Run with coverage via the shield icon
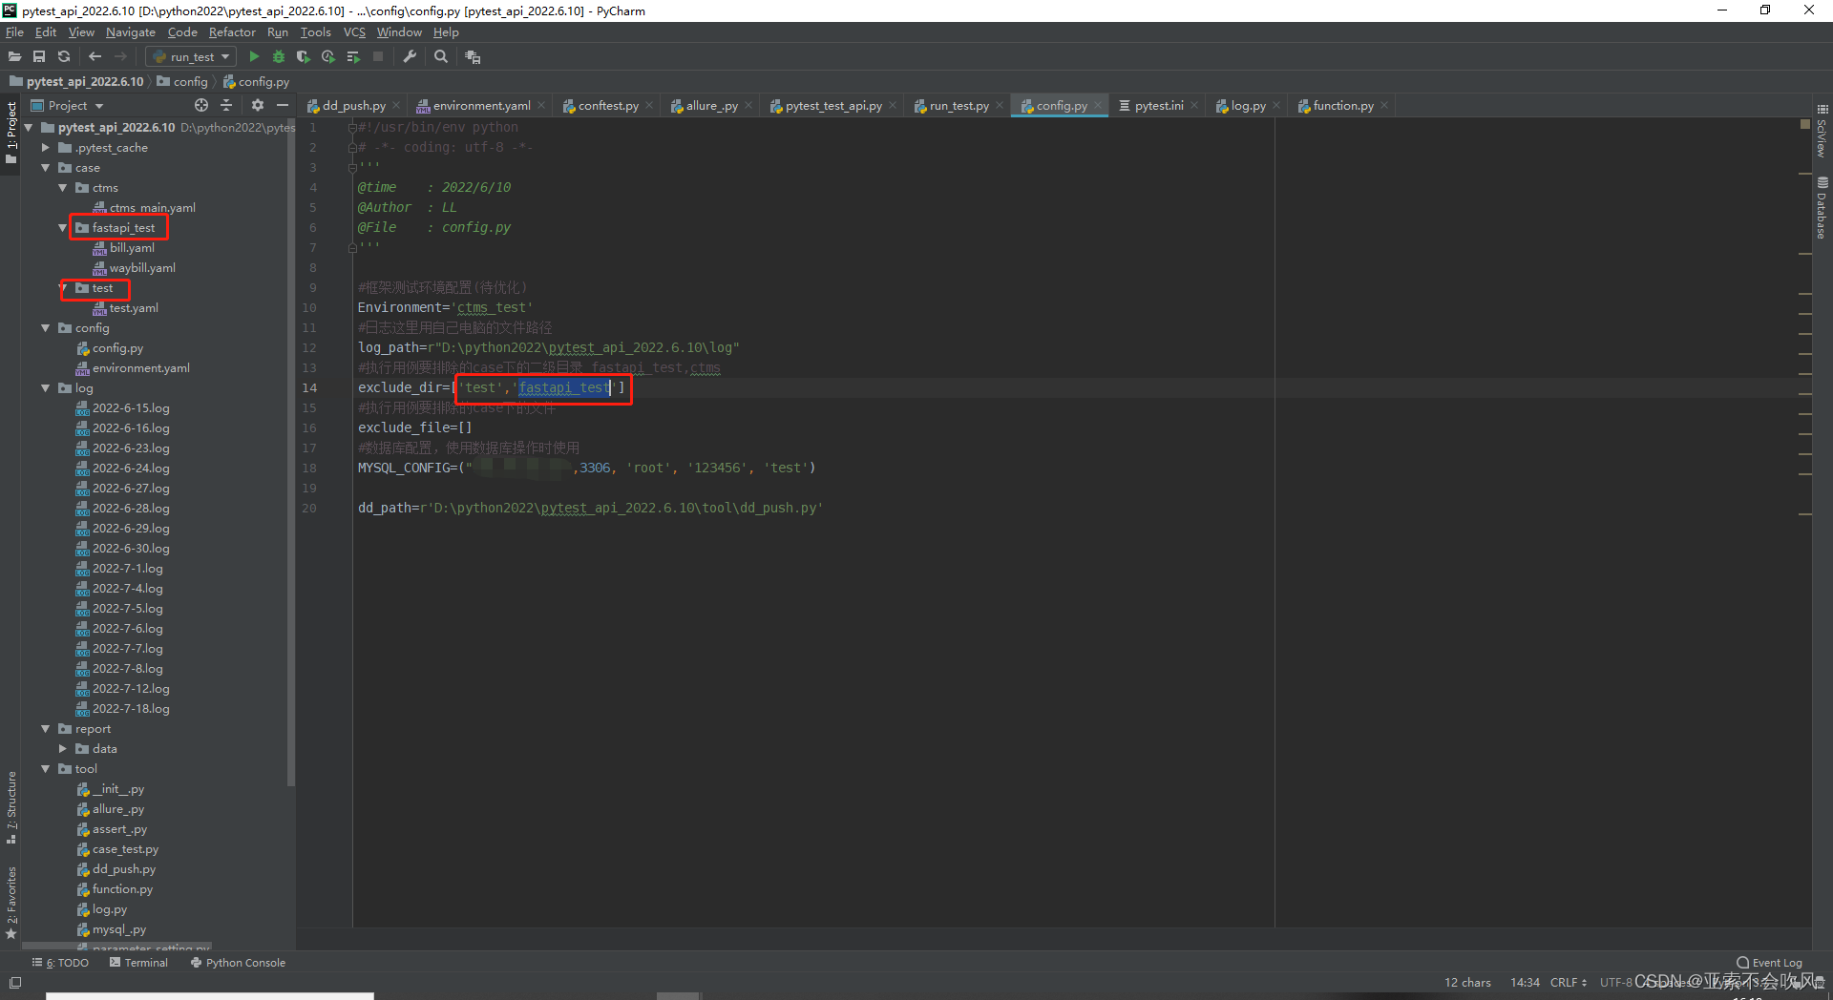The image size is (1833, 1000). [x=303, y=57]
